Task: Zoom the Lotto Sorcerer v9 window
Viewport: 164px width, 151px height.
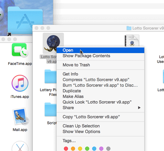Action: 48,28
